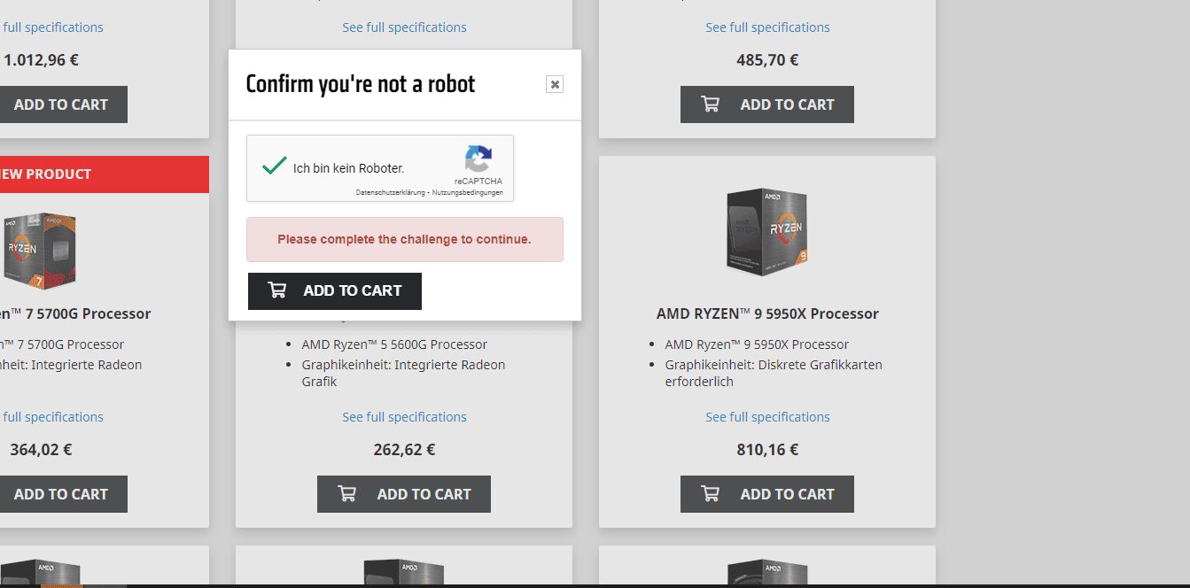Viewport: 1190px width, 588px height.
Task: Click the reCAPTCHA logo icon
Action: (478, 159)
